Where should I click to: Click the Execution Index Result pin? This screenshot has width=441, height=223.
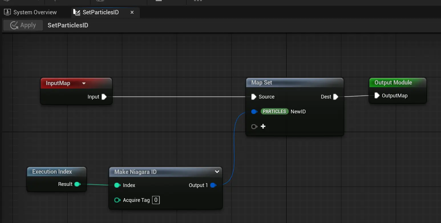(77, 184)
